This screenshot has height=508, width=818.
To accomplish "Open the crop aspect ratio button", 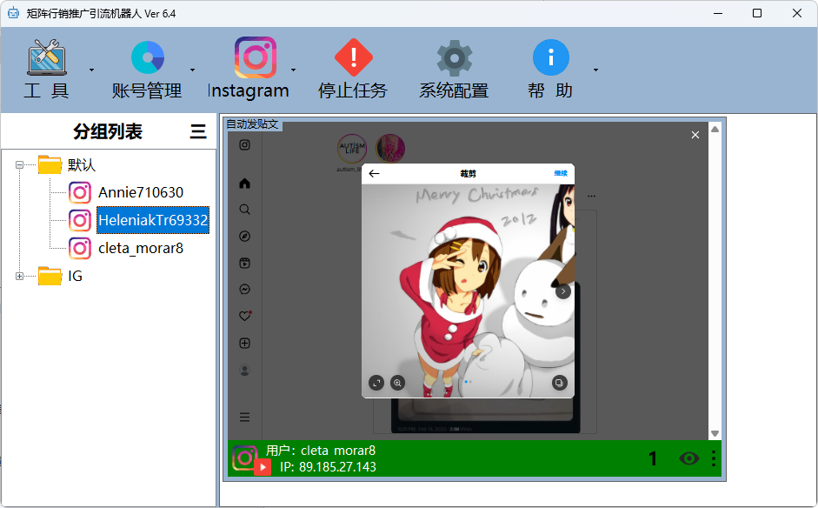I will 376,383.
